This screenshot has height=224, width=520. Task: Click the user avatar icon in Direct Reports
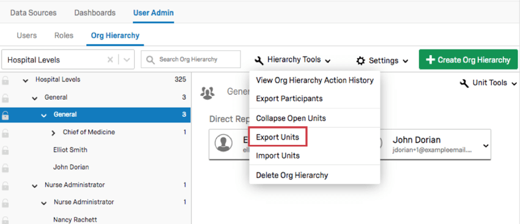tap(223, 143)
